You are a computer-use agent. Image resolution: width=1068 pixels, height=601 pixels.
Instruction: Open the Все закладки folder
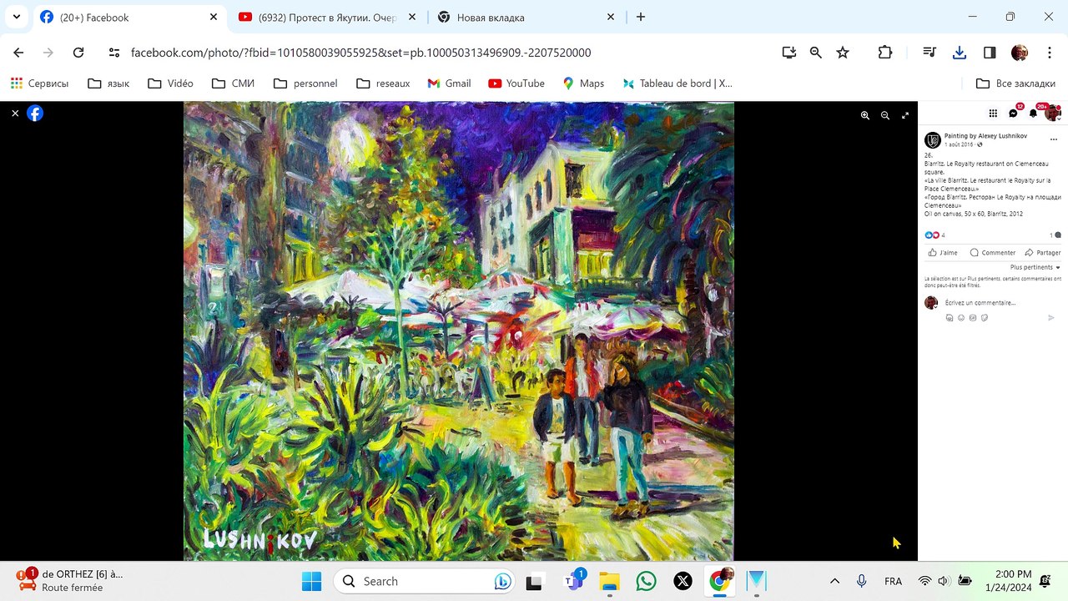(1015, 83)
